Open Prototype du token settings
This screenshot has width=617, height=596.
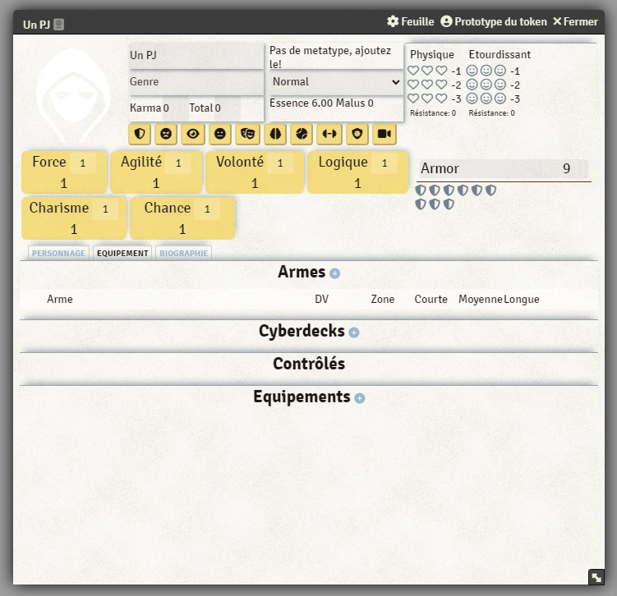(493, 22)
